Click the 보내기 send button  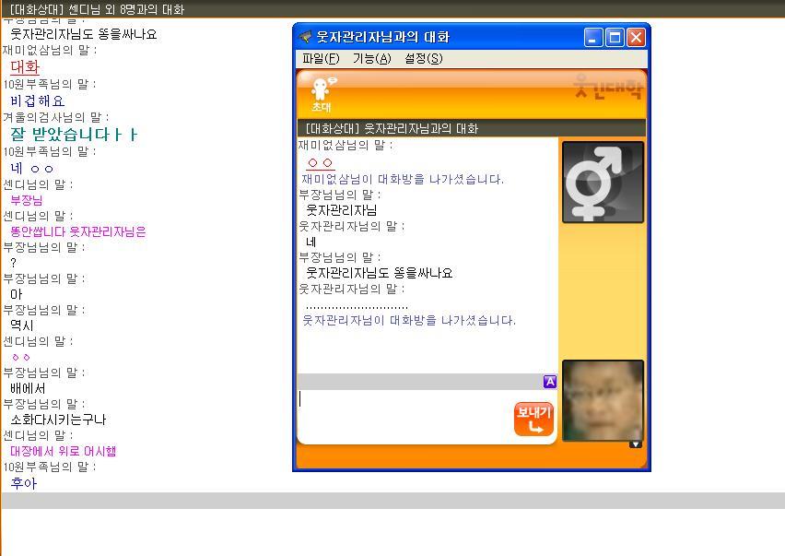(533, 419)
